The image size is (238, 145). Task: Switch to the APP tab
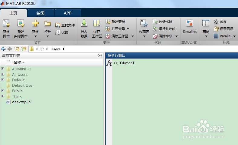tap(67, 13)
